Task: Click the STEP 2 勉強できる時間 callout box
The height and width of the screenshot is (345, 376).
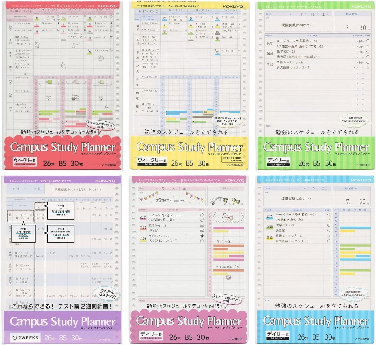Action: pos(61,211)
